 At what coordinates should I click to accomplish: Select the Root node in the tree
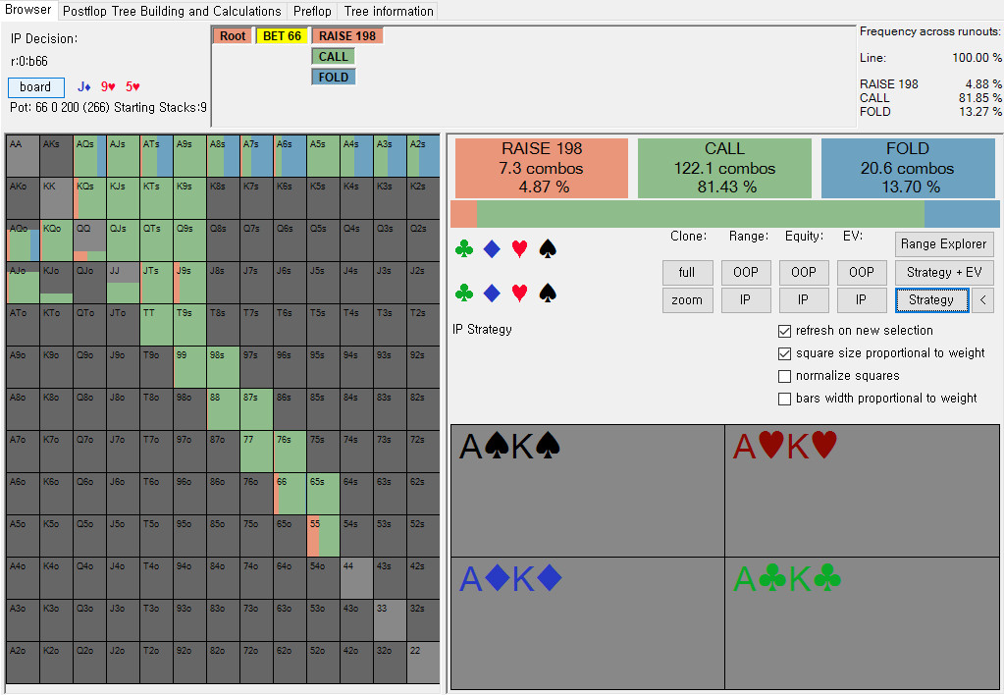[x=233, y=36]
